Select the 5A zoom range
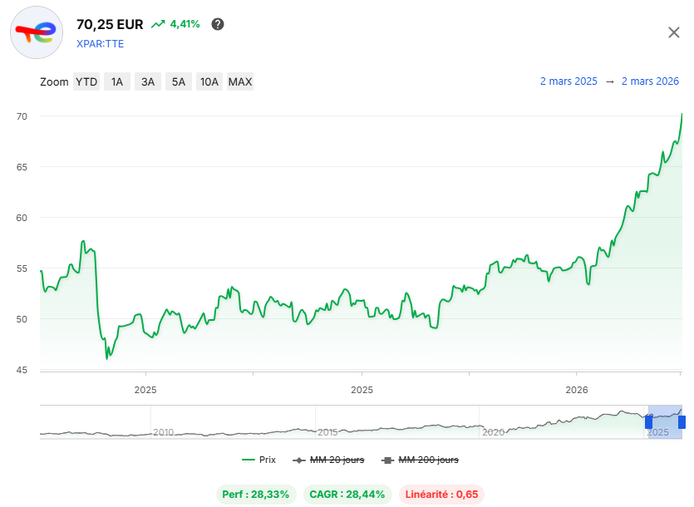 pos(179,82)
